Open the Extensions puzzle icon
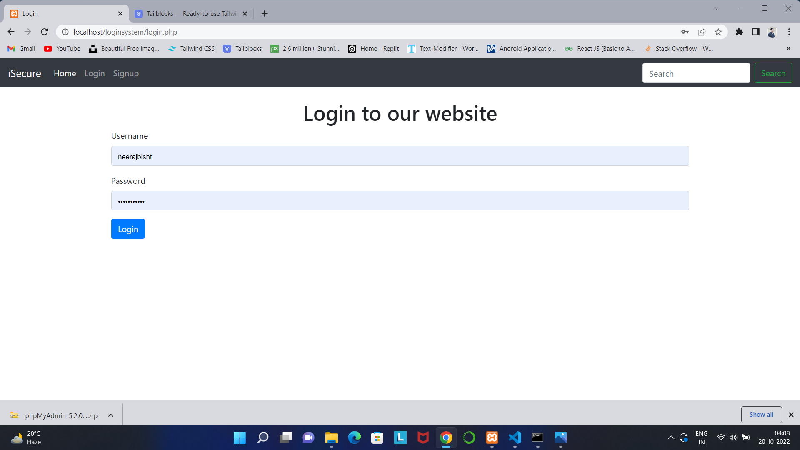Viewport: 800px width, 450px height. 739,32
